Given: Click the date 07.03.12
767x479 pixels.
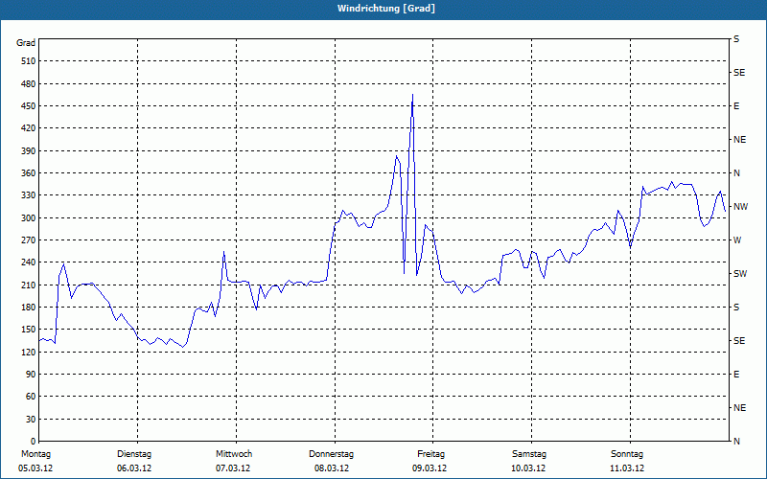Looking at the screenshot, I should [233, 468].
